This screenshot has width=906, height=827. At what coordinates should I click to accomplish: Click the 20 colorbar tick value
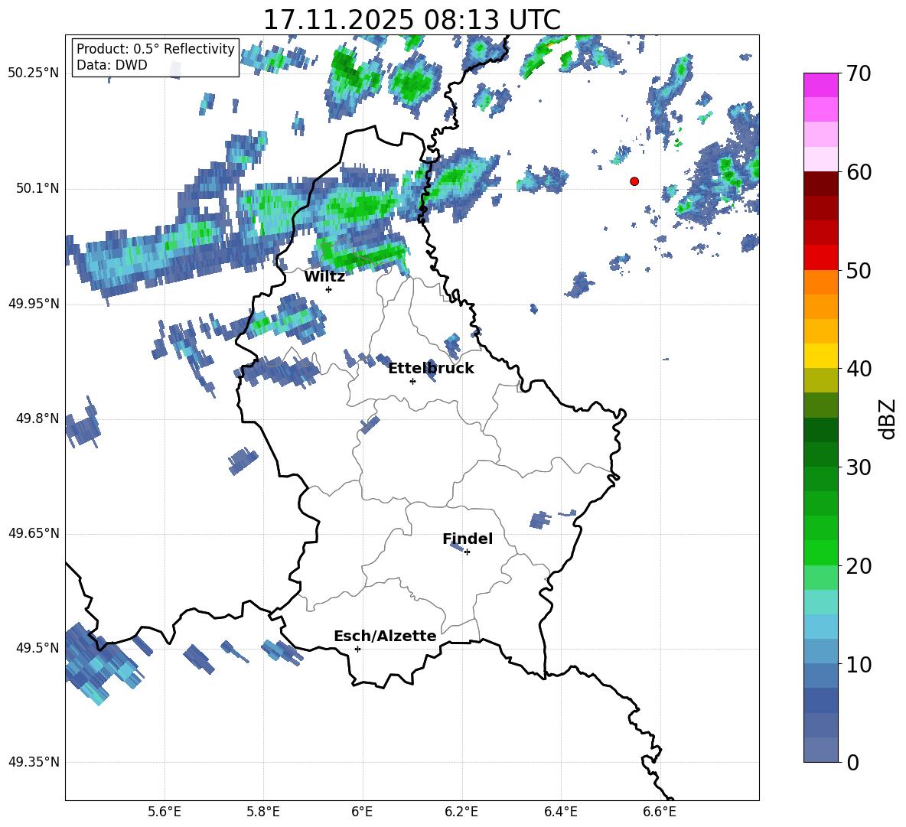[859, 566]
